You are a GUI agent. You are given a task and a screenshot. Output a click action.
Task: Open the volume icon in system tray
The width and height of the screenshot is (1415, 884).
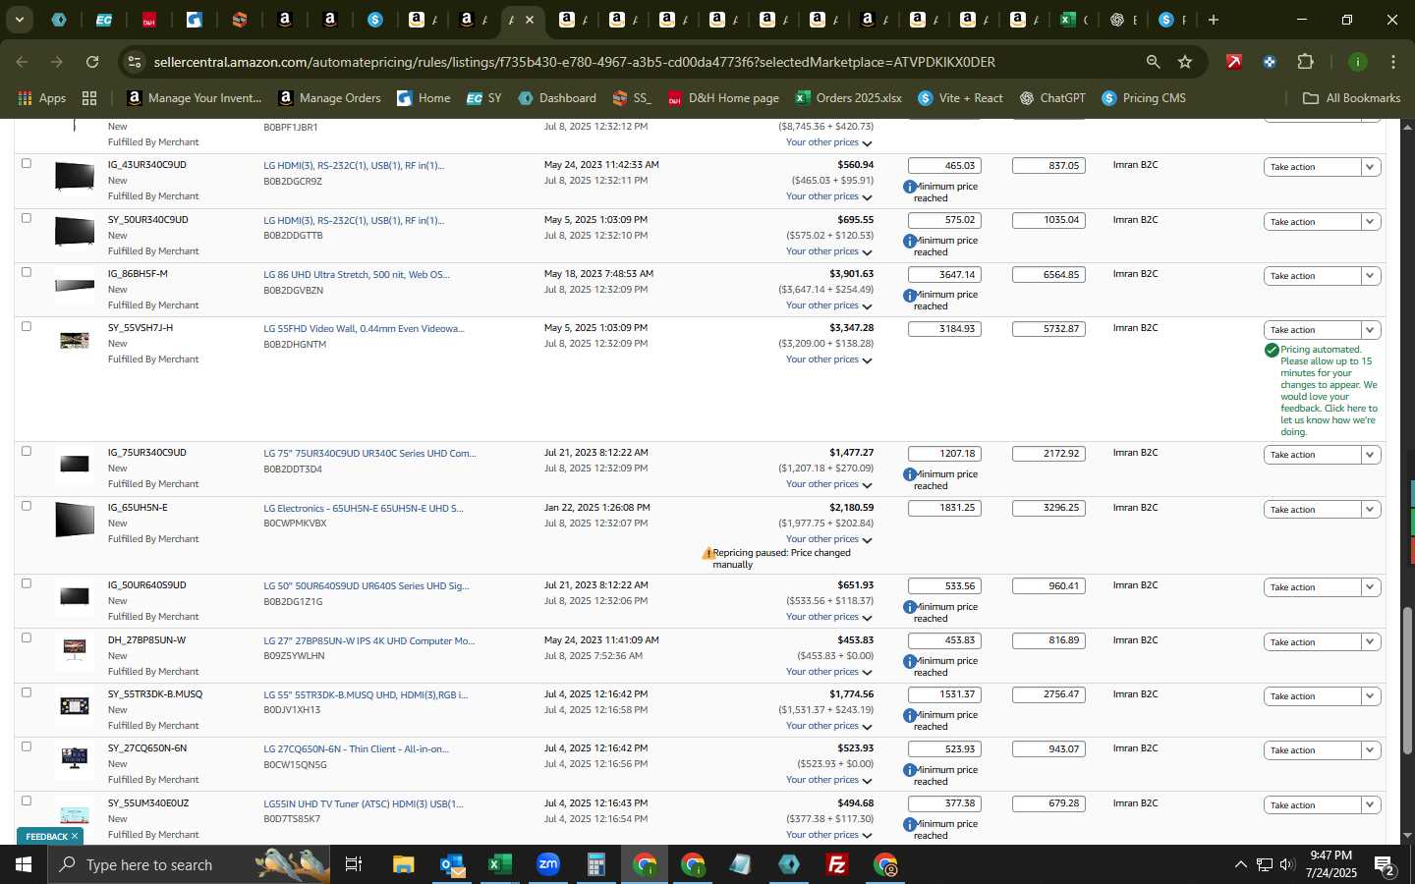point(1287,864)
